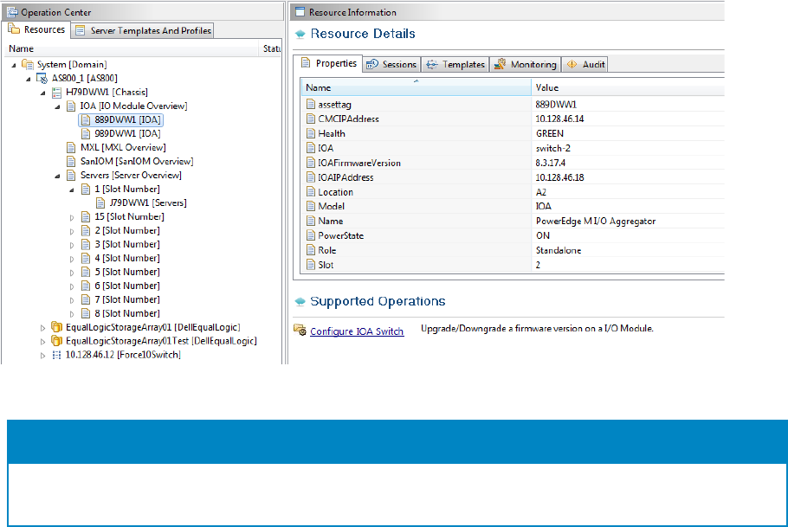
Task: Expand the 15 Slot Number node
Action: pyautogui.click(x=72, y=217)
